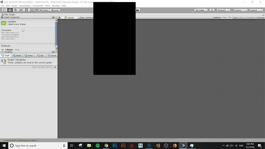Switch to the Saved variables tab
Viewport: 265px width, 149px height.
pyautogui.click(x=52, y=55)
